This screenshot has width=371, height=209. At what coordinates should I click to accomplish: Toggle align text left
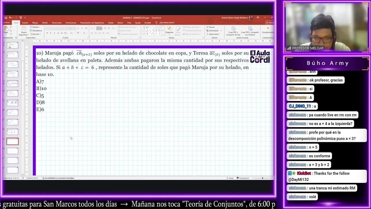pos(92,33)
